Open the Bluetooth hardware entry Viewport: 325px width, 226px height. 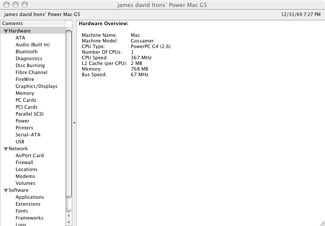click(x=26, y=52)
